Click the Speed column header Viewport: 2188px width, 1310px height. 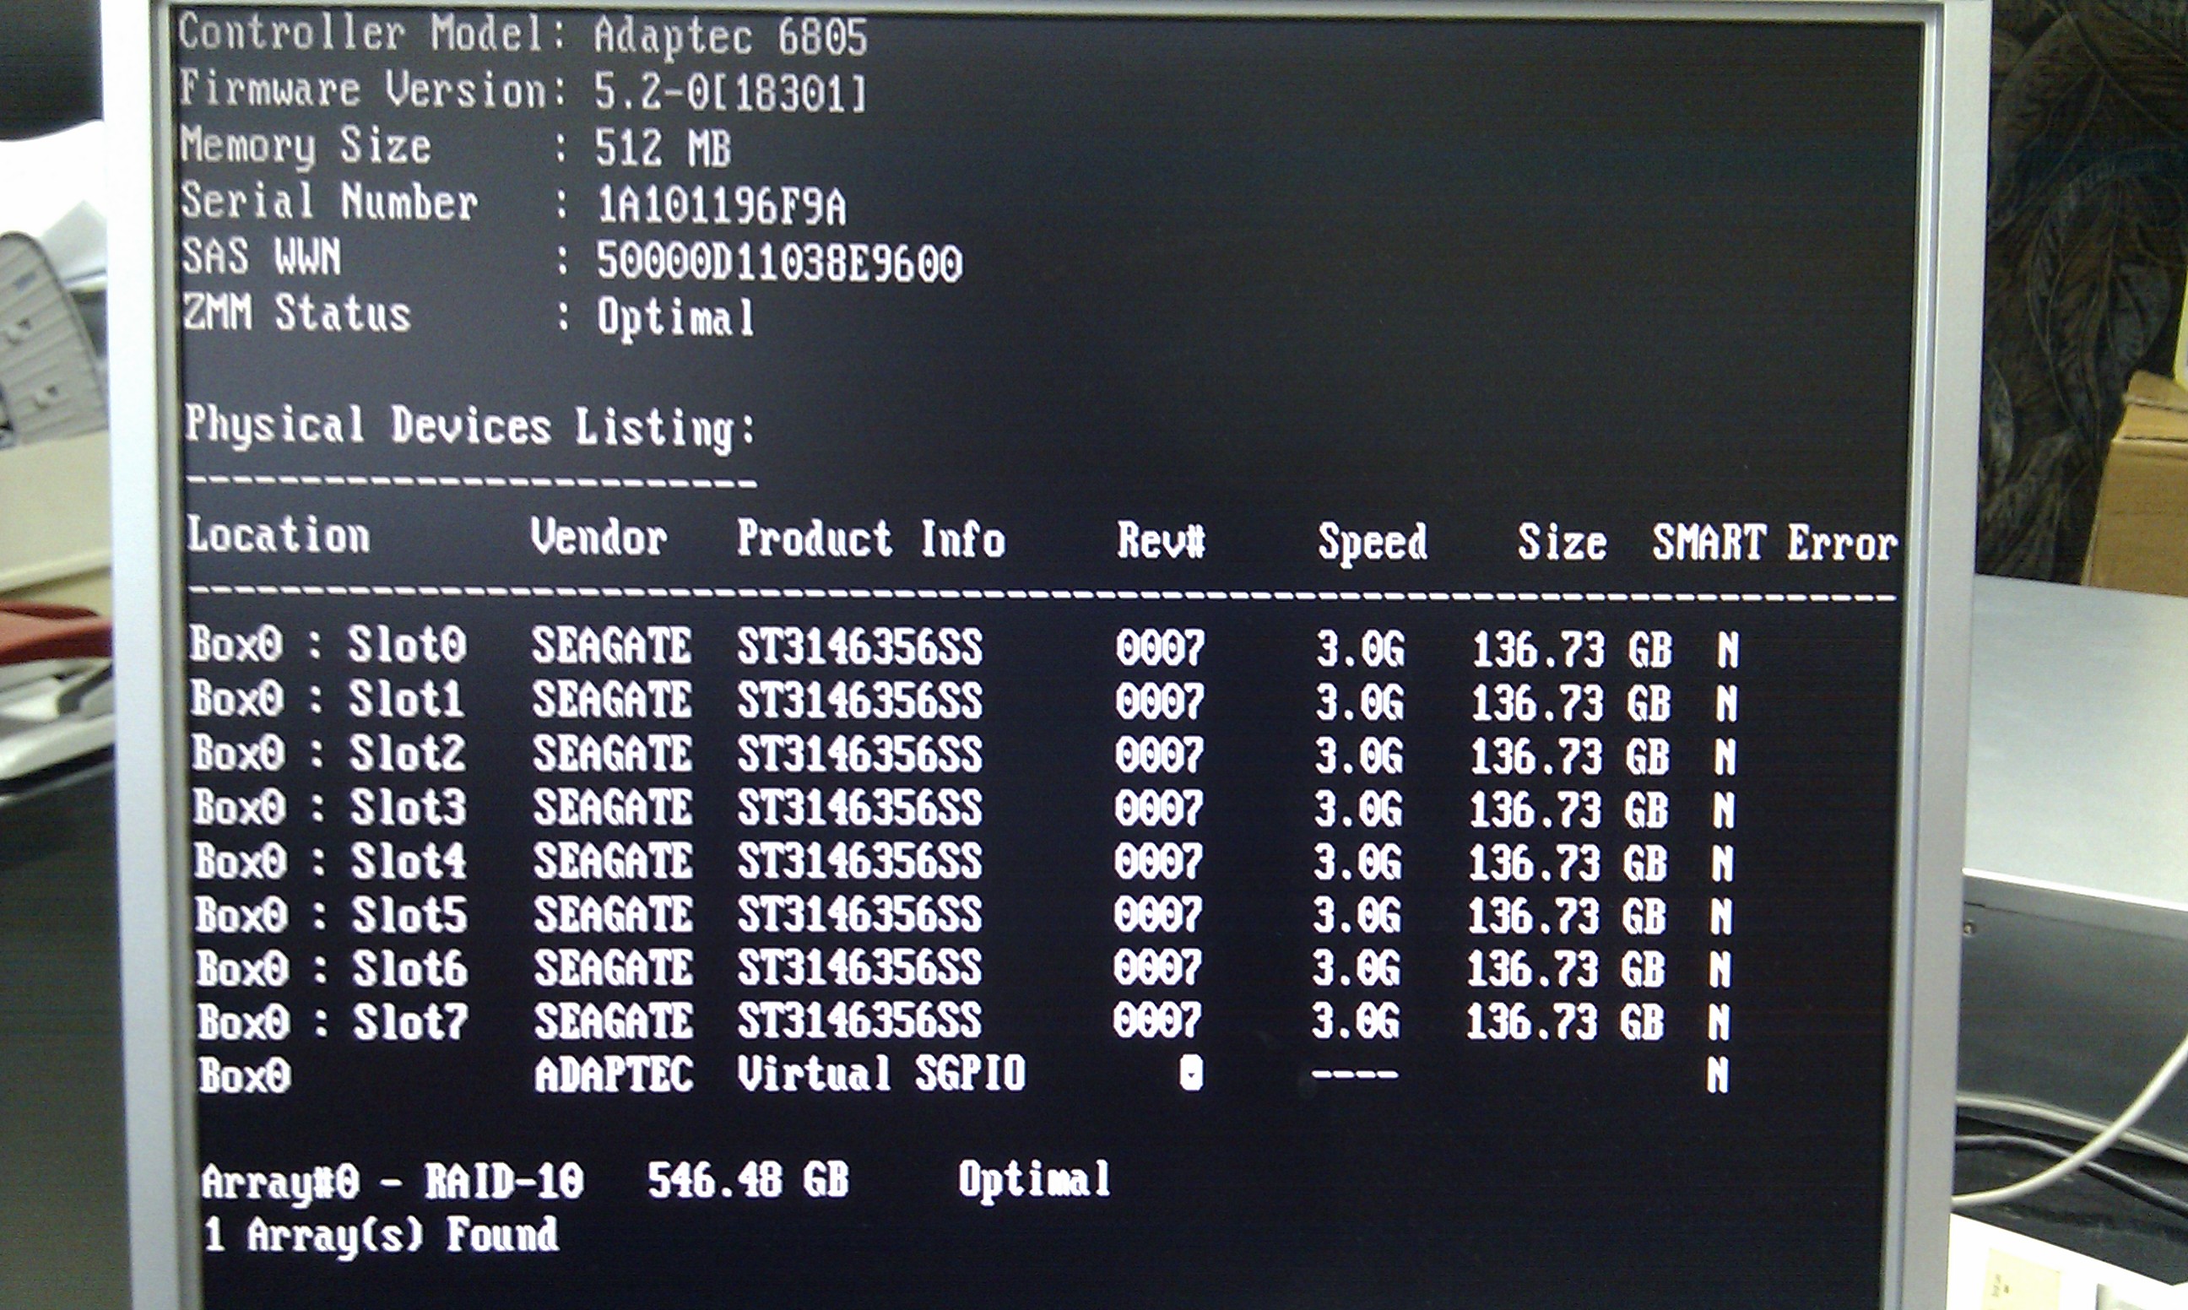pos(1372,542)
